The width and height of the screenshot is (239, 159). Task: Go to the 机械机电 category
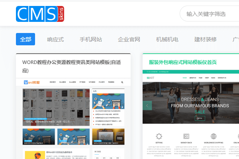pos(167,40)
